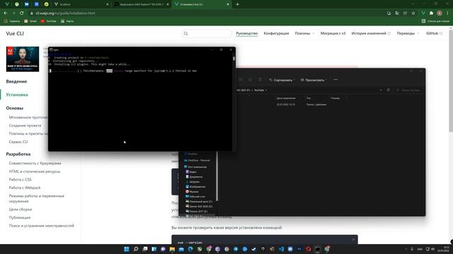
Task: Sort by the Размер column header
Action: [336, 98]
